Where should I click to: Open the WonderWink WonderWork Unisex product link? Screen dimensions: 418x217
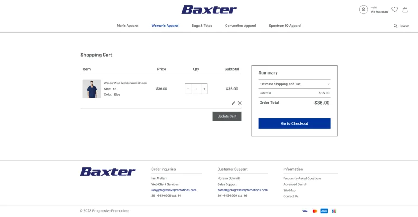pyautogui.click(x=125, y=83)
